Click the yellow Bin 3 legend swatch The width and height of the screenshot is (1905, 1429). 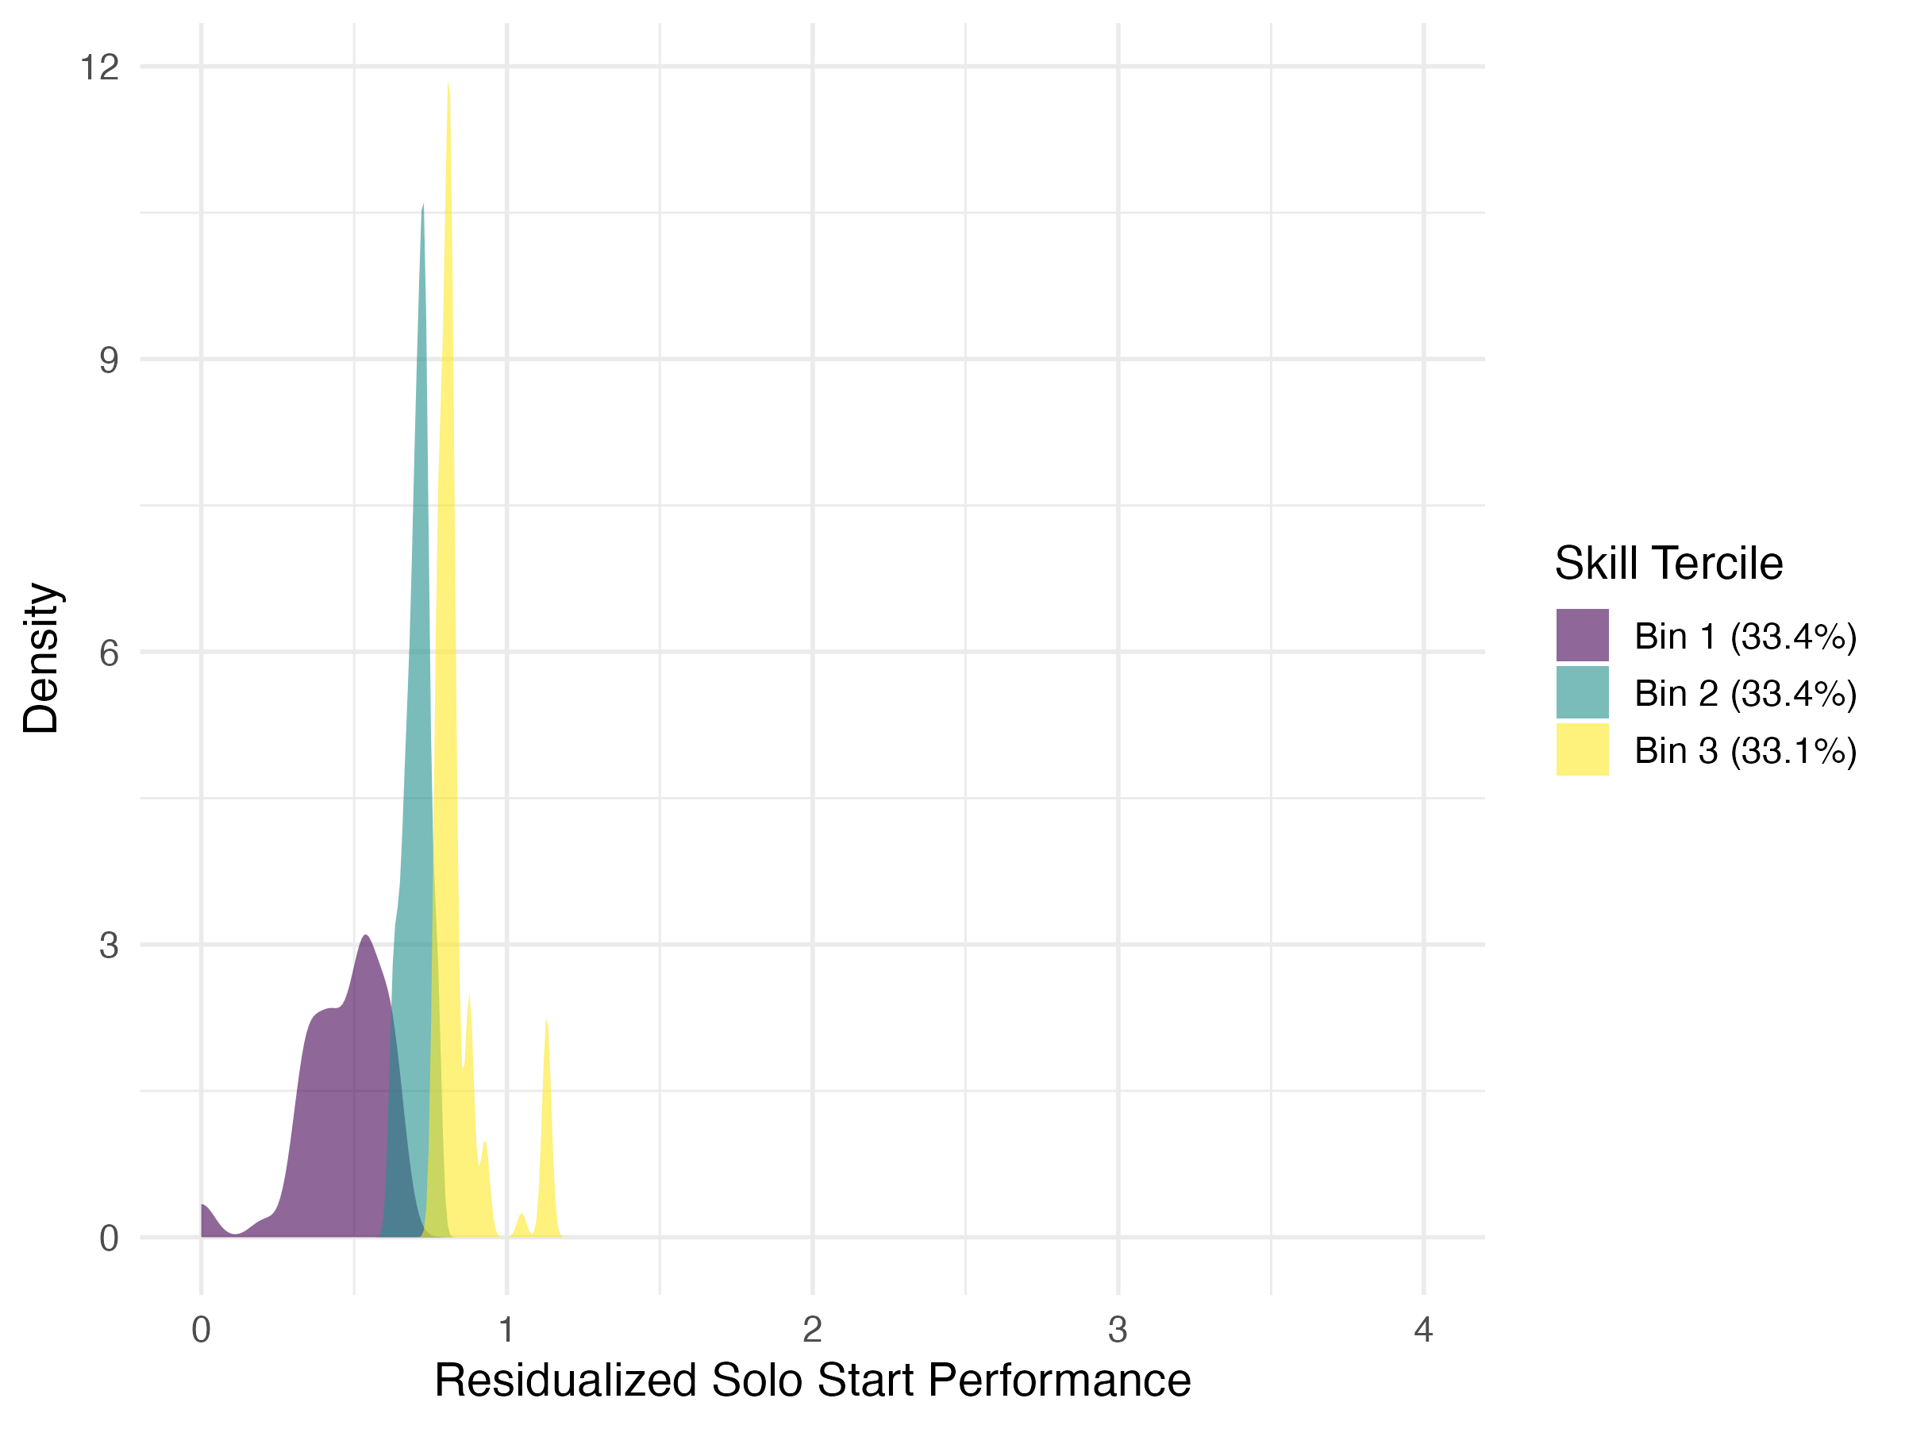[1581, 749]
